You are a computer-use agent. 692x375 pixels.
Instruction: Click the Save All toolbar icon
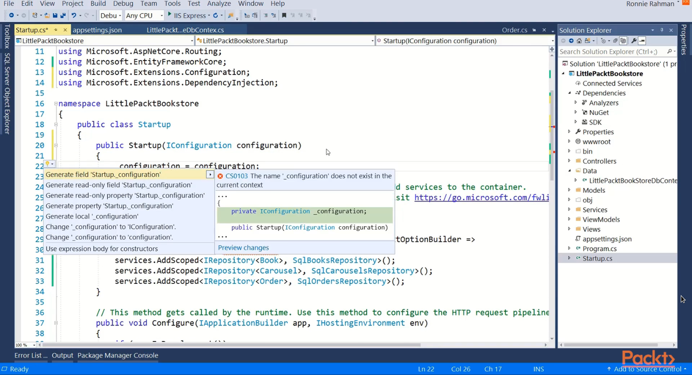(62, 15)
